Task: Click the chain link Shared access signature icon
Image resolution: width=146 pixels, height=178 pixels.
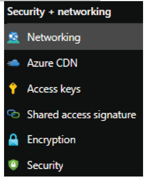Action: 13,114
